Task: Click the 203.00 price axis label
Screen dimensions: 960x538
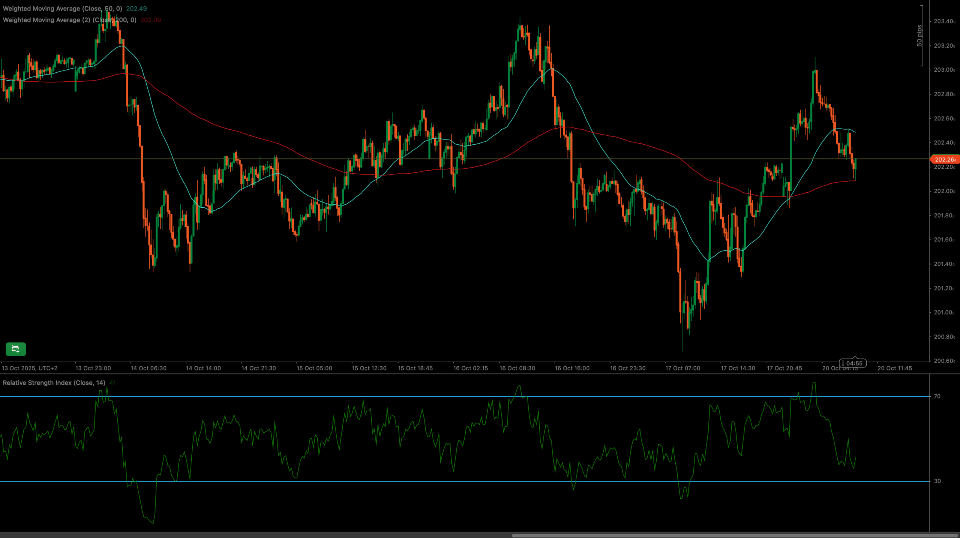Action: point(944,70)
